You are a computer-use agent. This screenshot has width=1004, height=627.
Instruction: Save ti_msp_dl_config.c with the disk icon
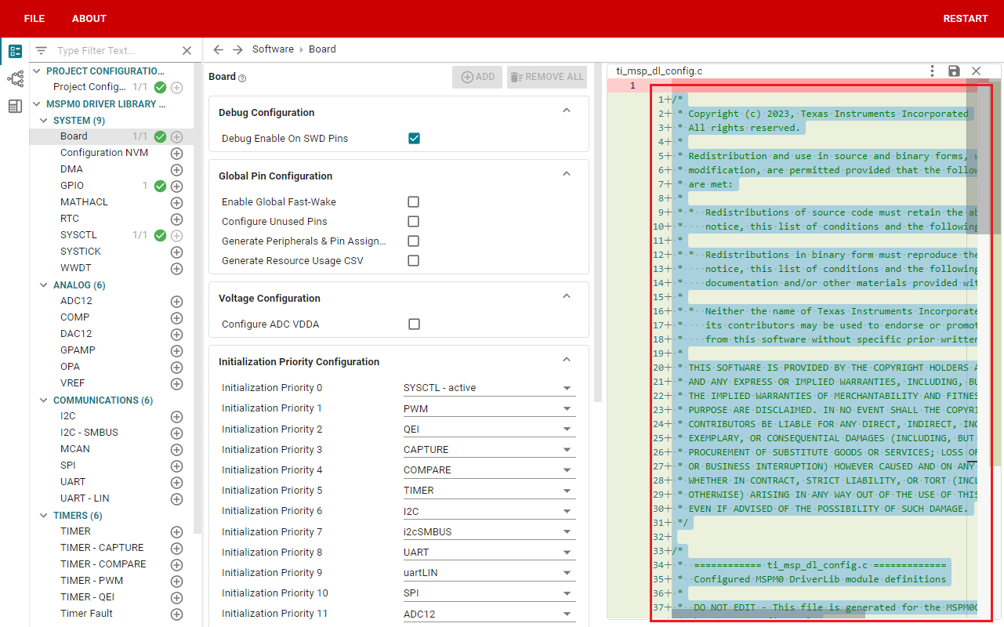click(x=954, y=71)
